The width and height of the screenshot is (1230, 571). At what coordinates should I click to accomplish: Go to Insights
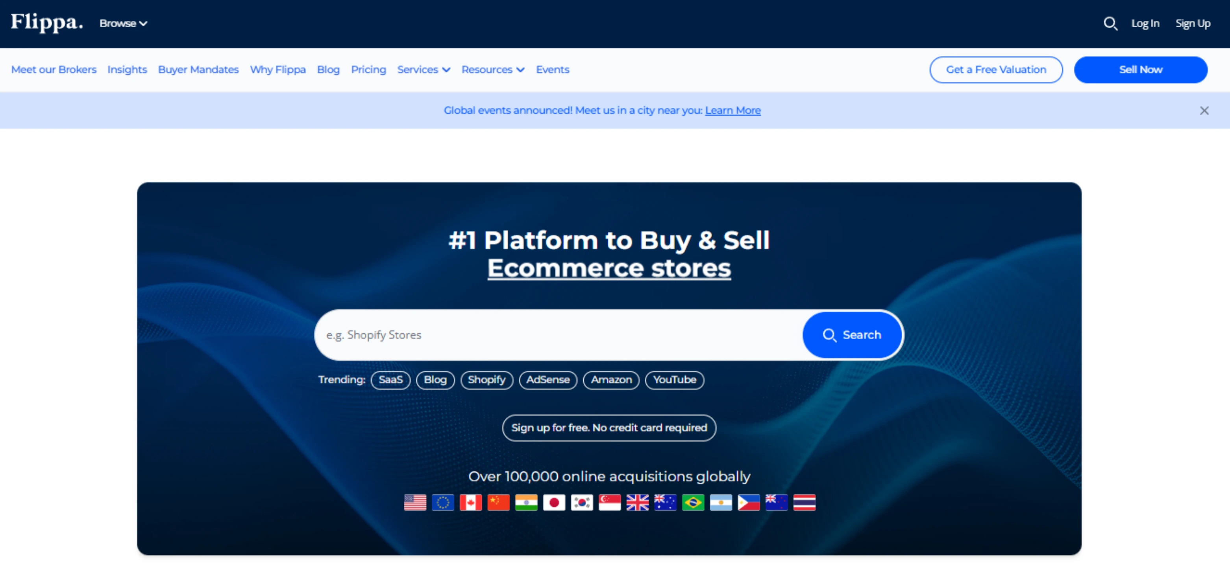(x=127, y=70)
